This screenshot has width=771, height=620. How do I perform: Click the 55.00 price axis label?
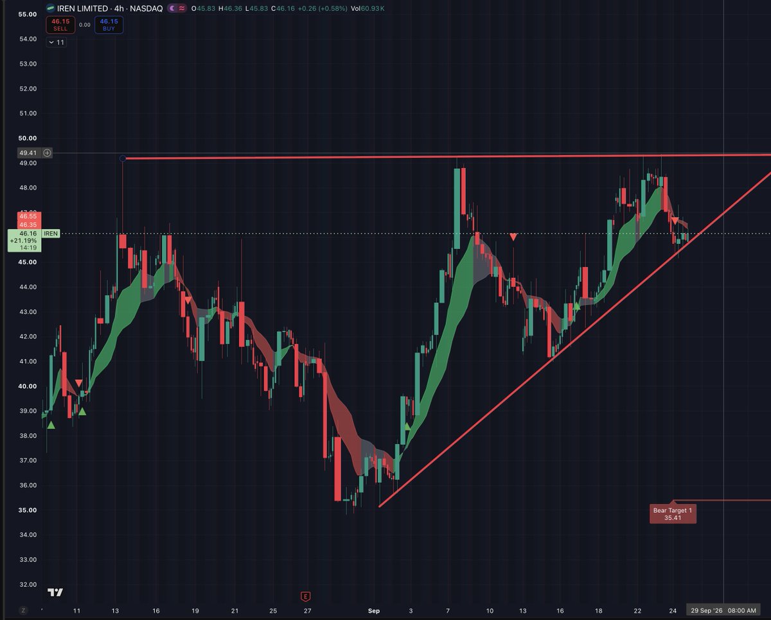(28, 14)
